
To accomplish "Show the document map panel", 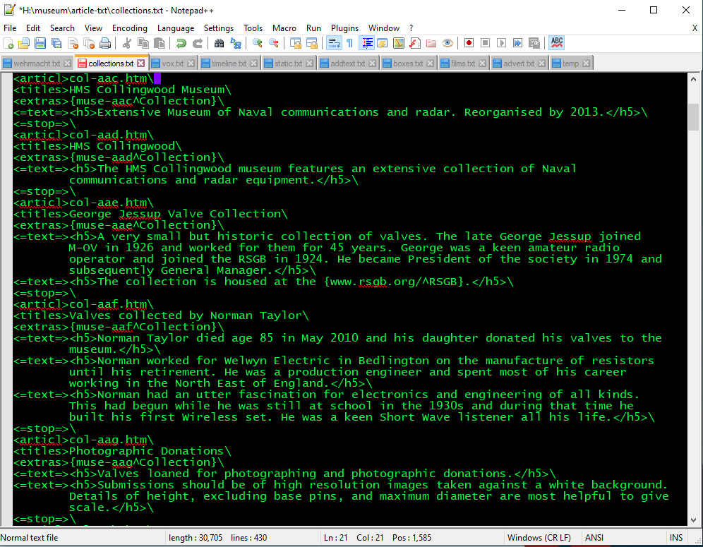I will pos(399,43).
